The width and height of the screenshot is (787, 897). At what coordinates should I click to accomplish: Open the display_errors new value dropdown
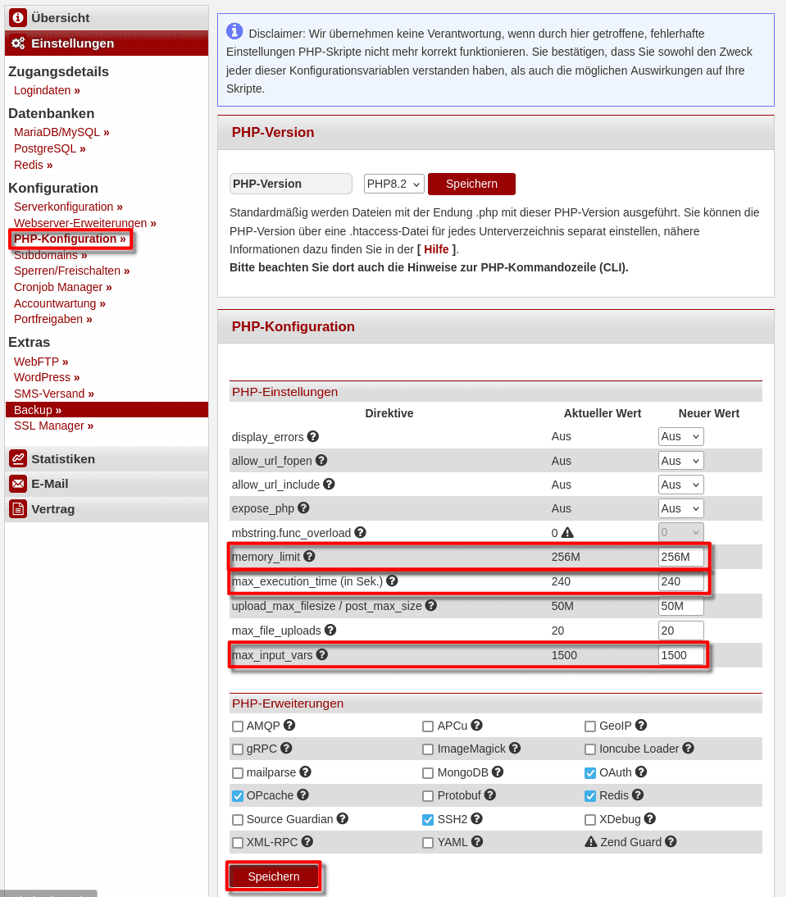tap(680, 437)
